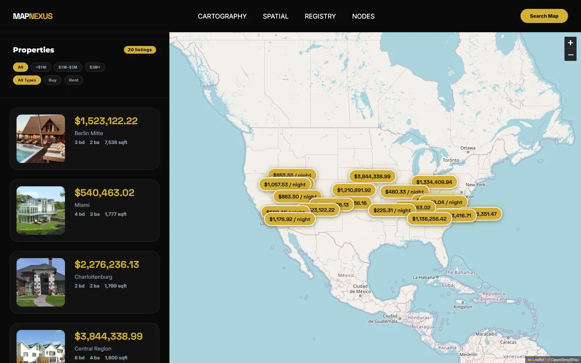This screenshot has height=363, width=581.
Task: Select the Nodes nav item
Action: (364, 16)
